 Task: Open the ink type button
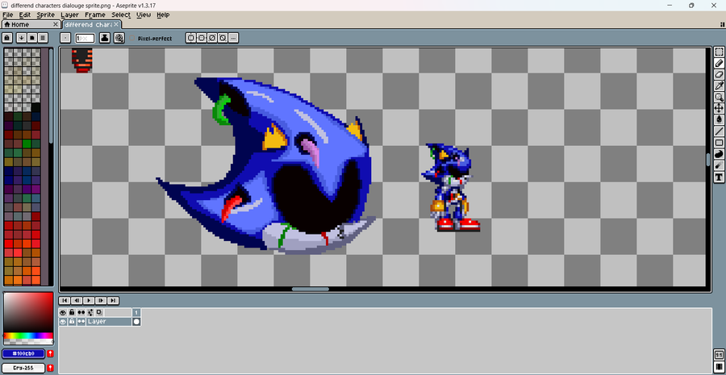tap(105, 38)
